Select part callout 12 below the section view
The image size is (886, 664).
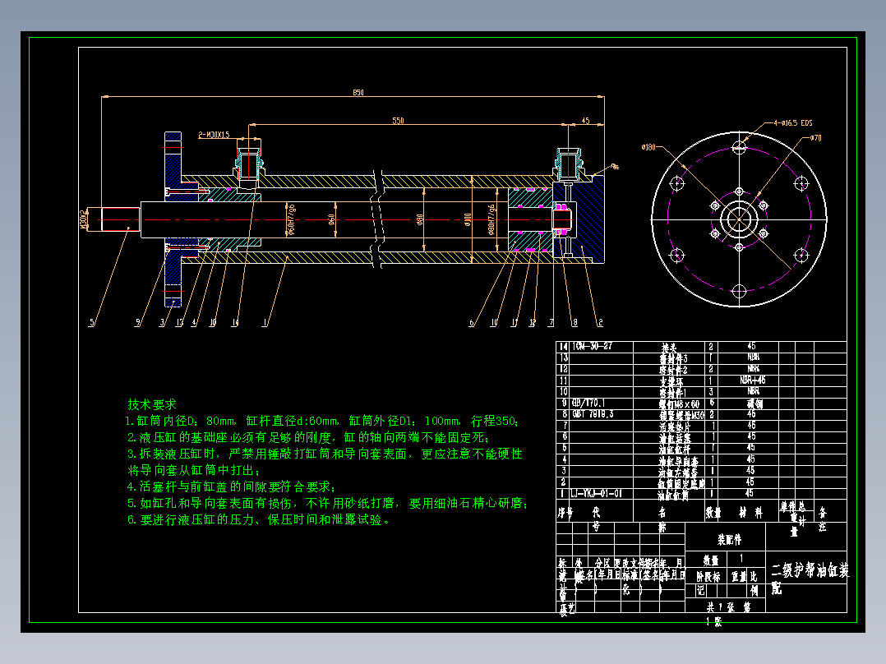(533, 323)
